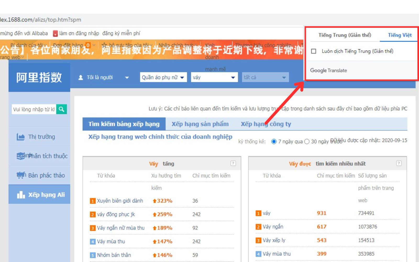
Task: Open Thị trường market chart icon
Action: 21,137
